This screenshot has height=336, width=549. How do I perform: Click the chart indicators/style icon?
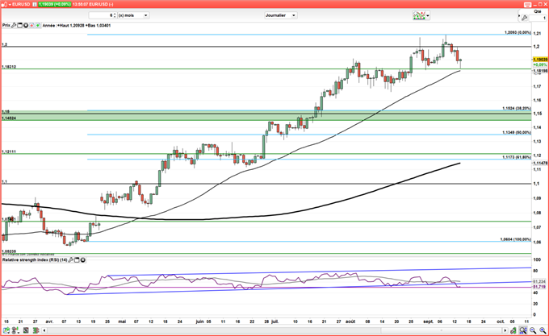point(419,15)
